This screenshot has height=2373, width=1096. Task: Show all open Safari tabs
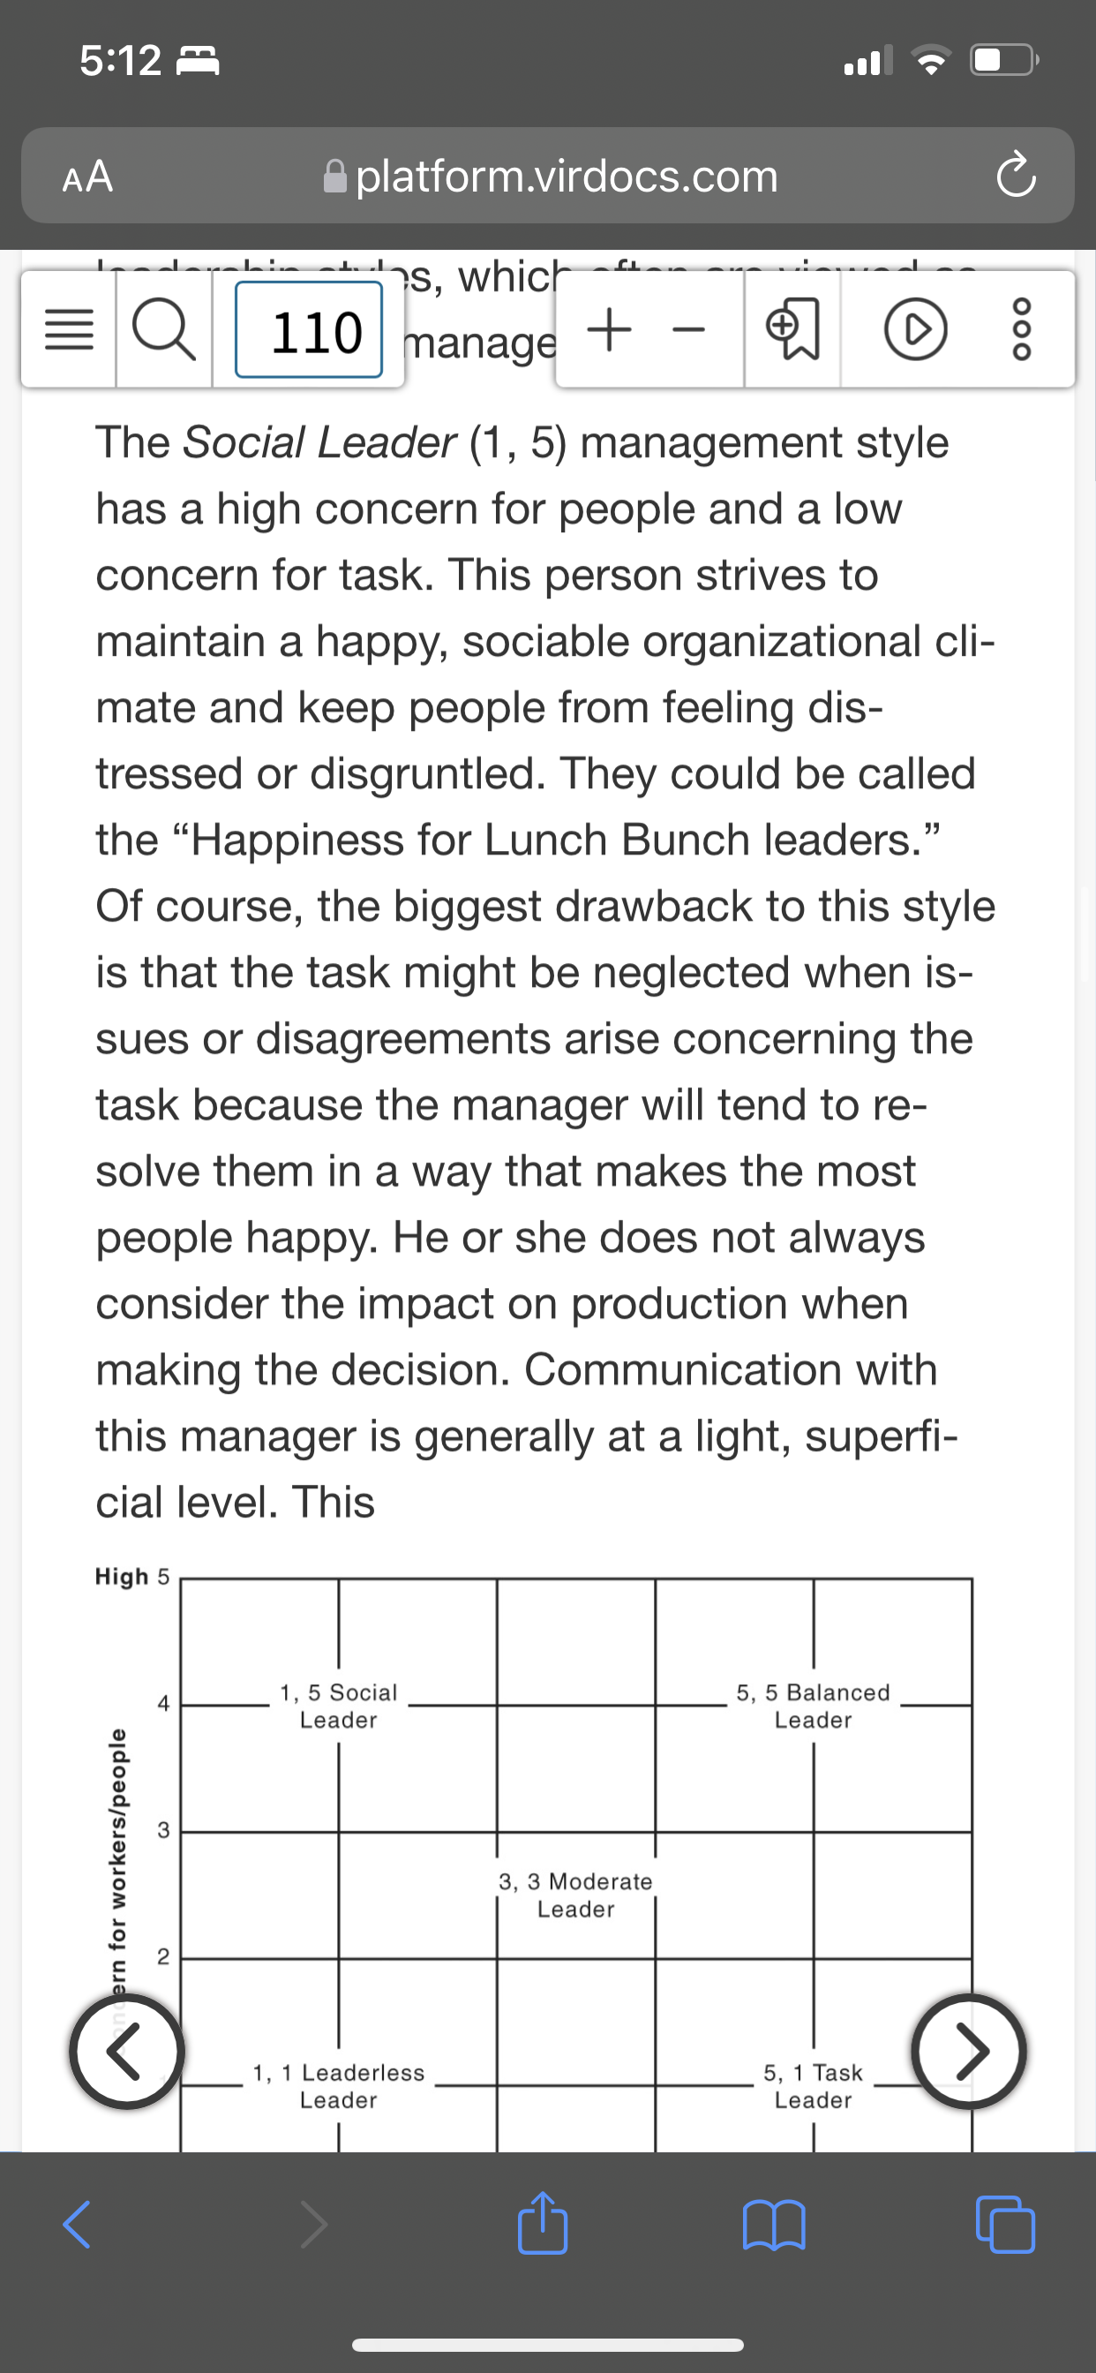(1005, 2225)
